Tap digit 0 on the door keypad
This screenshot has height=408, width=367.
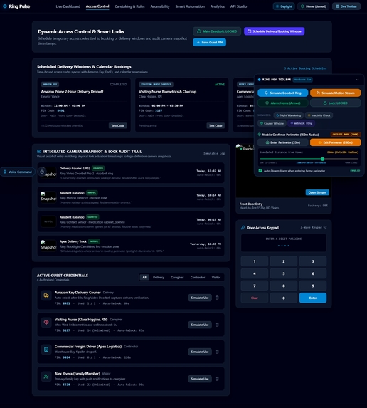(x=284, y=298)
